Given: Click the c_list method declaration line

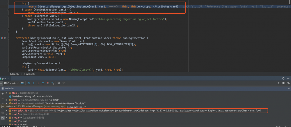Looking at the screenshot, I should point(82,38).
